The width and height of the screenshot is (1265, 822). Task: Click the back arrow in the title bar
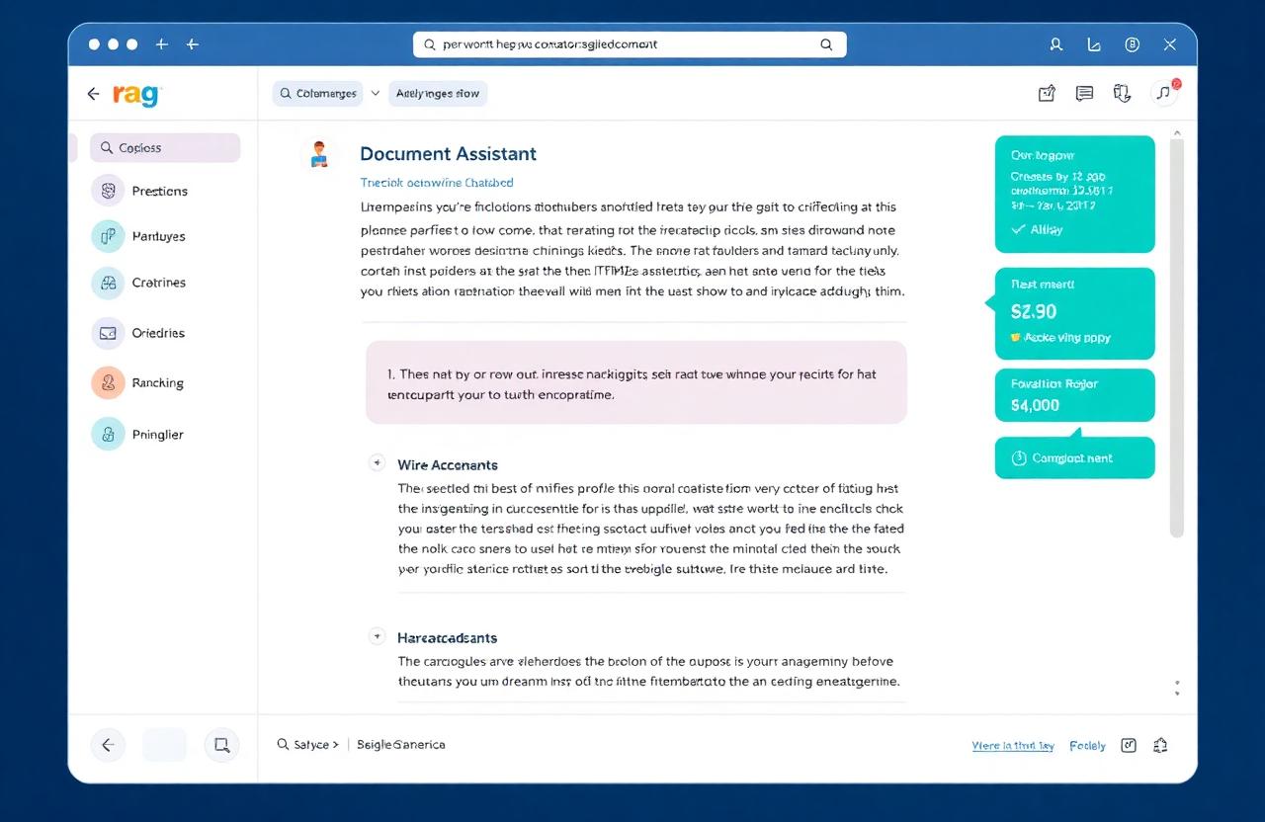pyautogui.click(x=193, y=44)
